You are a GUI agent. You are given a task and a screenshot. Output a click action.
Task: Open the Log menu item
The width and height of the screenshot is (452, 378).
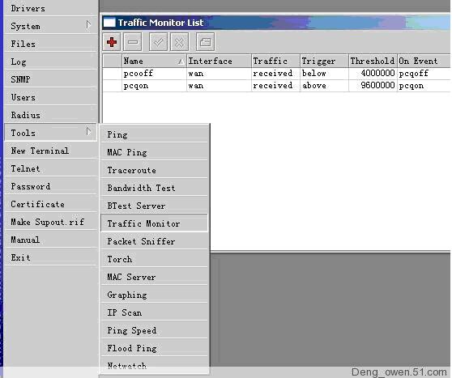(x=51, y=62)
